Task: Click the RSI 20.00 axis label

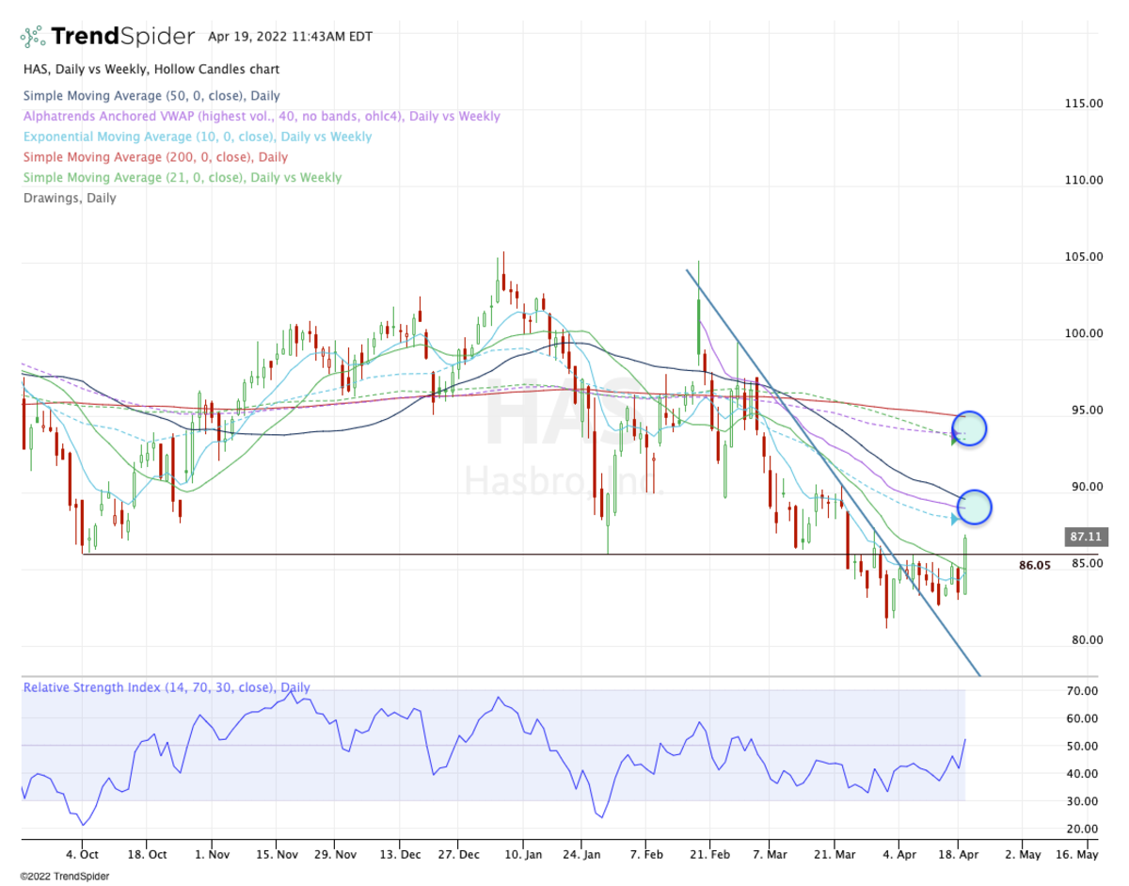Action: 1084,830
